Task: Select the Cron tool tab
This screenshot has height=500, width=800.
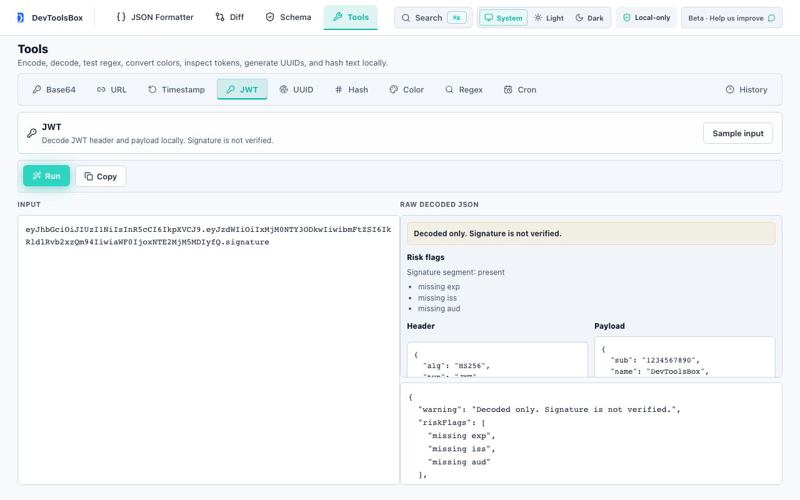Action: 520,89
